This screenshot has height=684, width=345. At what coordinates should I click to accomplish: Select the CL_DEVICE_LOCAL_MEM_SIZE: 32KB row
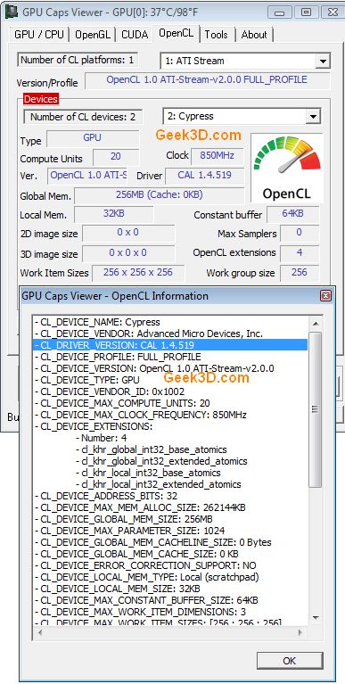point(170,589)
